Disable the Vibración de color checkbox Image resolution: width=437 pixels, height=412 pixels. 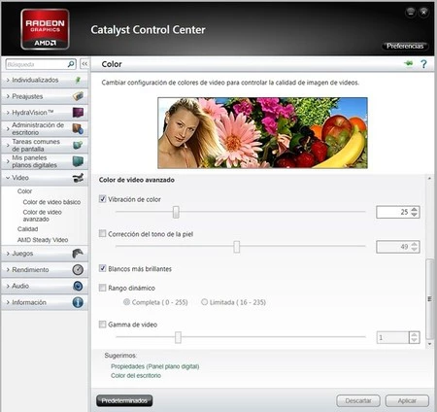[102, 199]
